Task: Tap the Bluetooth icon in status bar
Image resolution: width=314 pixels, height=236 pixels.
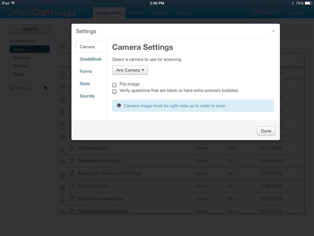Action: [293, 3]
